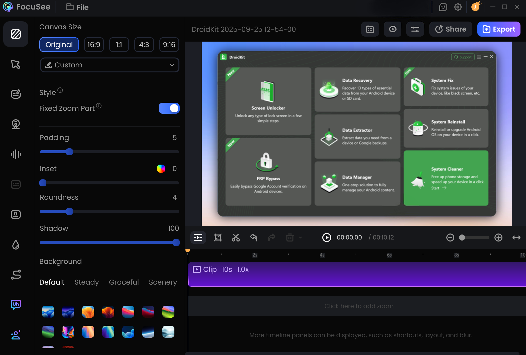Open the cursor settings sidebar icon
Image resolution: width=526 pixels, height=355 pixels.
point(16,64)
